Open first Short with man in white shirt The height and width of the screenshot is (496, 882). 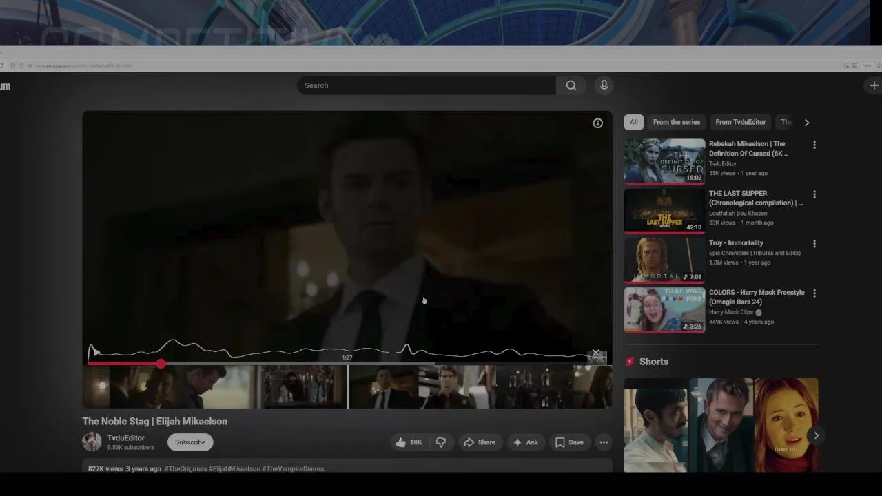pos(655,424)
